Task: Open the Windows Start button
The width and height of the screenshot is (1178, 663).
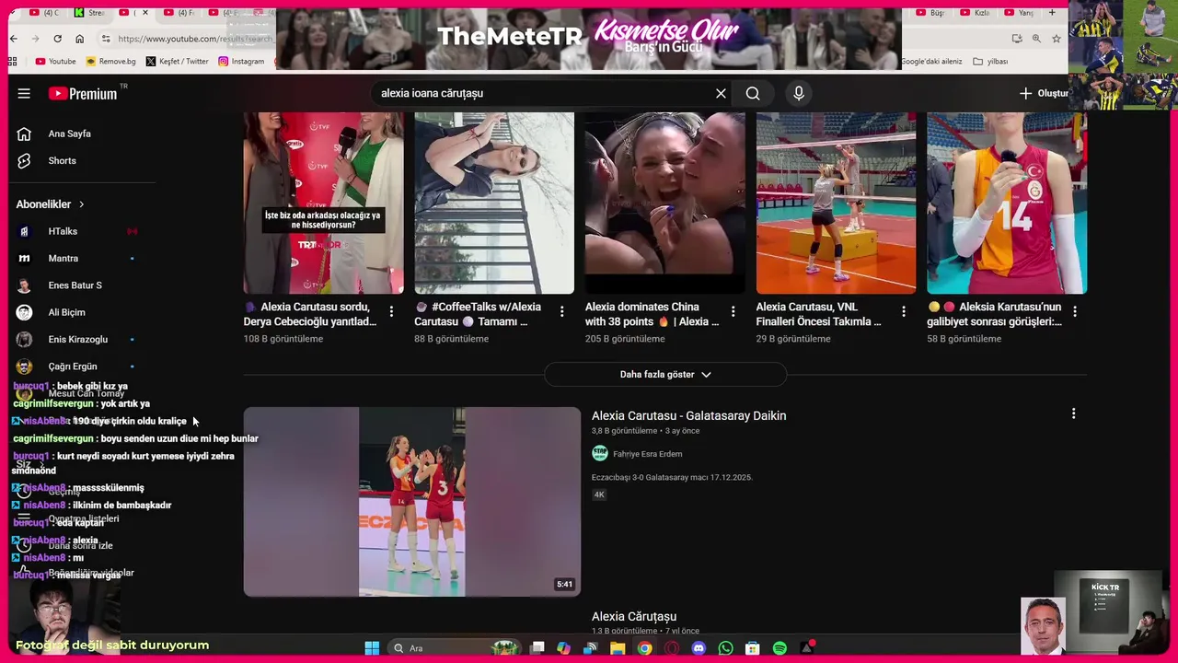Action: coord(372,648)
